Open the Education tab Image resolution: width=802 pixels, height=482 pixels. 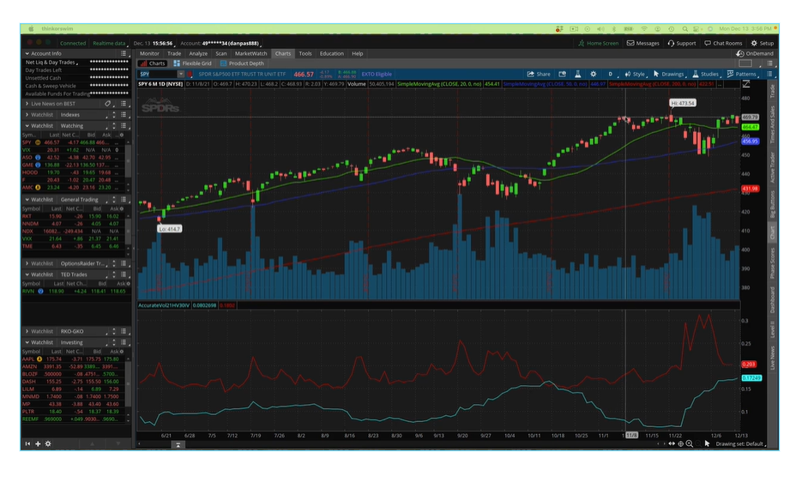click(x=331, y=54)
